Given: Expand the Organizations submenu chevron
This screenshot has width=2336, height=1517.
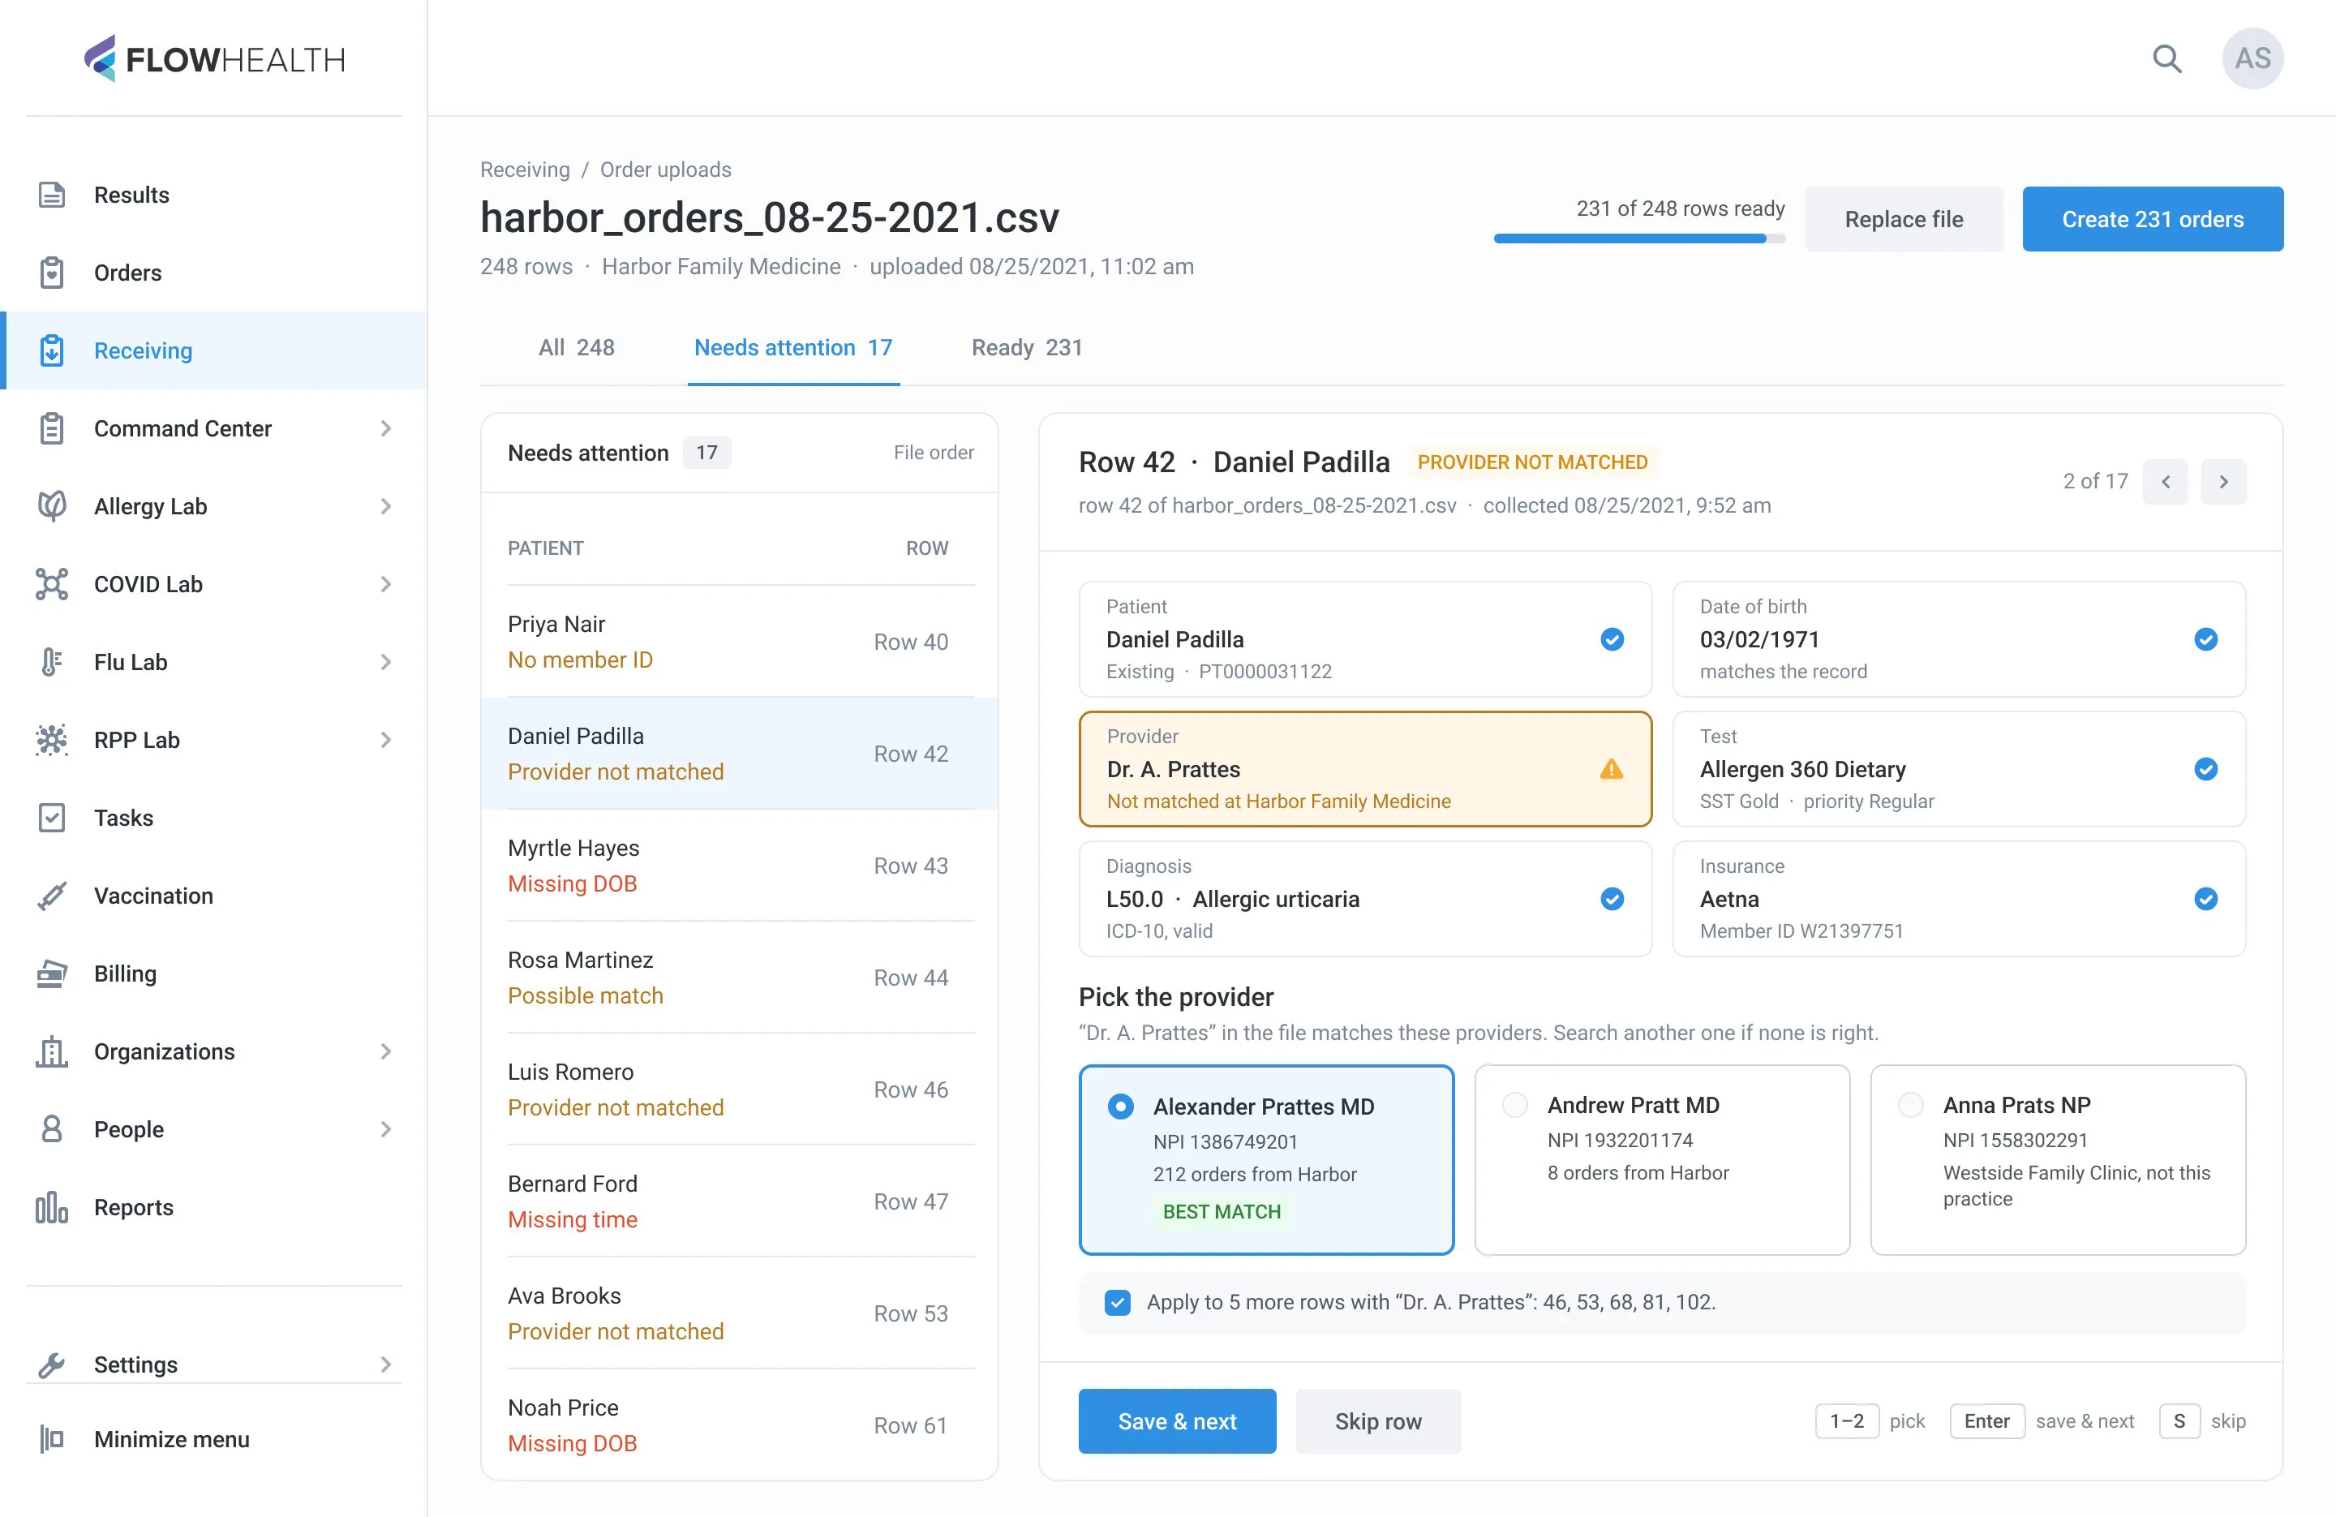Looking at the screenshot, I should 386,1051.
